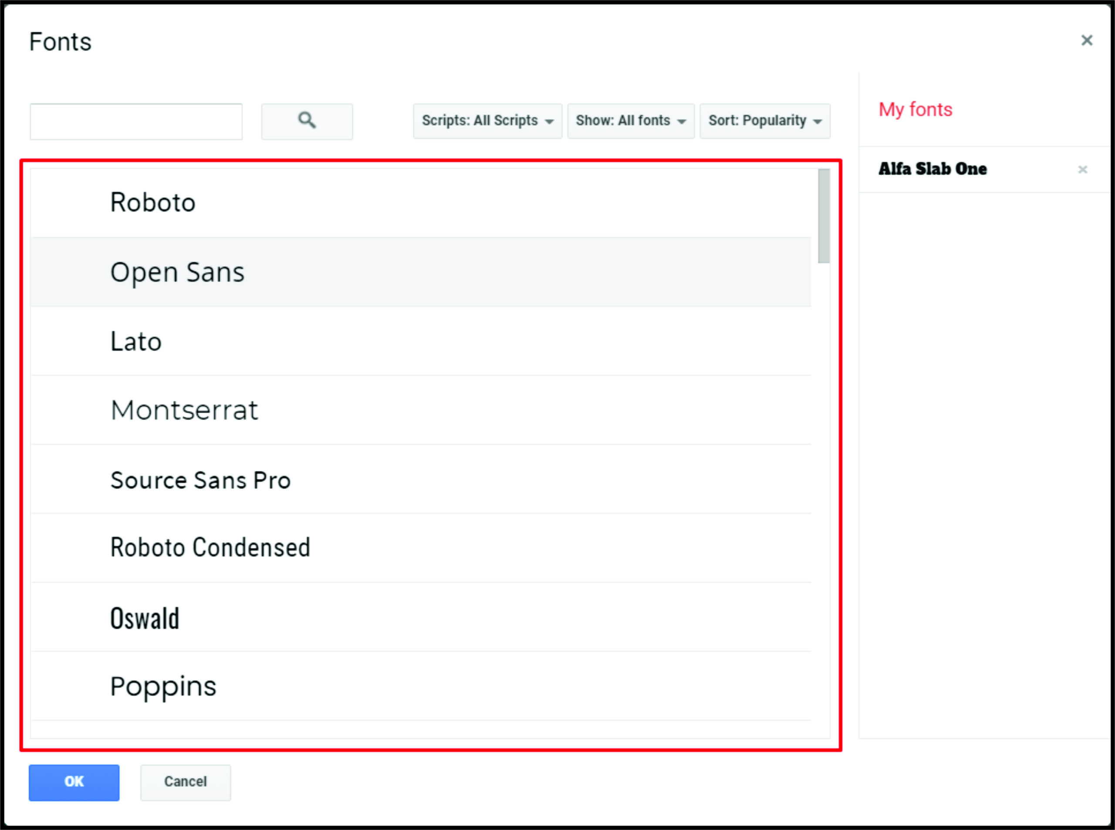Open the Sort: Popularity dropdown
1115x830 pixels.
coord(765,121)
